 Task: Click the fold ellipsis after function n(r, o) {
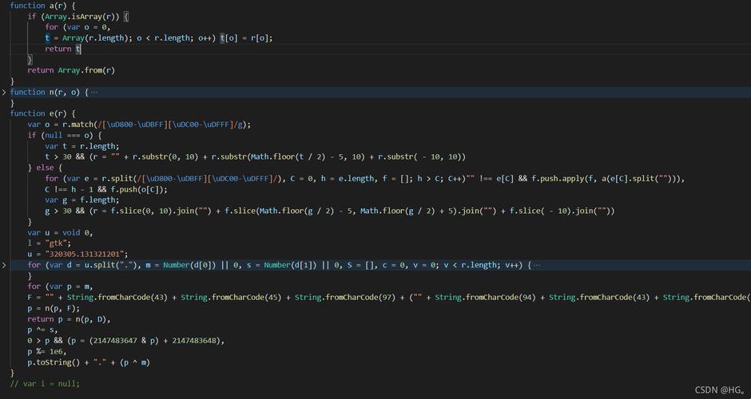(94, 92)
